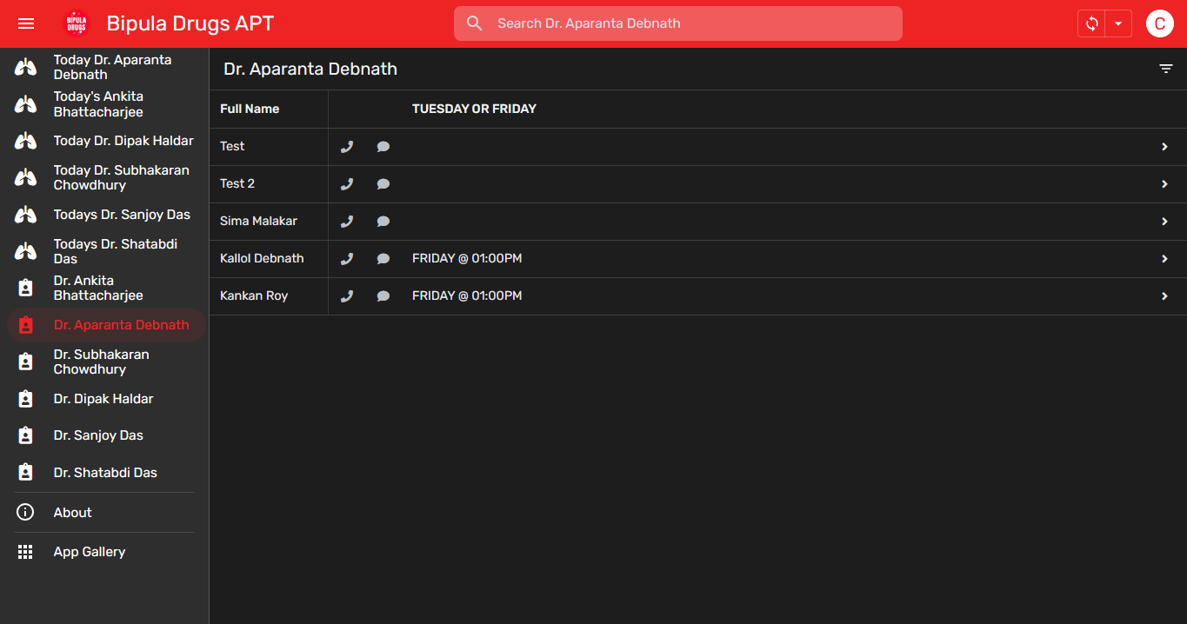Click the phone icon for Test 2
This screenshot has width=1187, height=624.
tap(347, 184)
